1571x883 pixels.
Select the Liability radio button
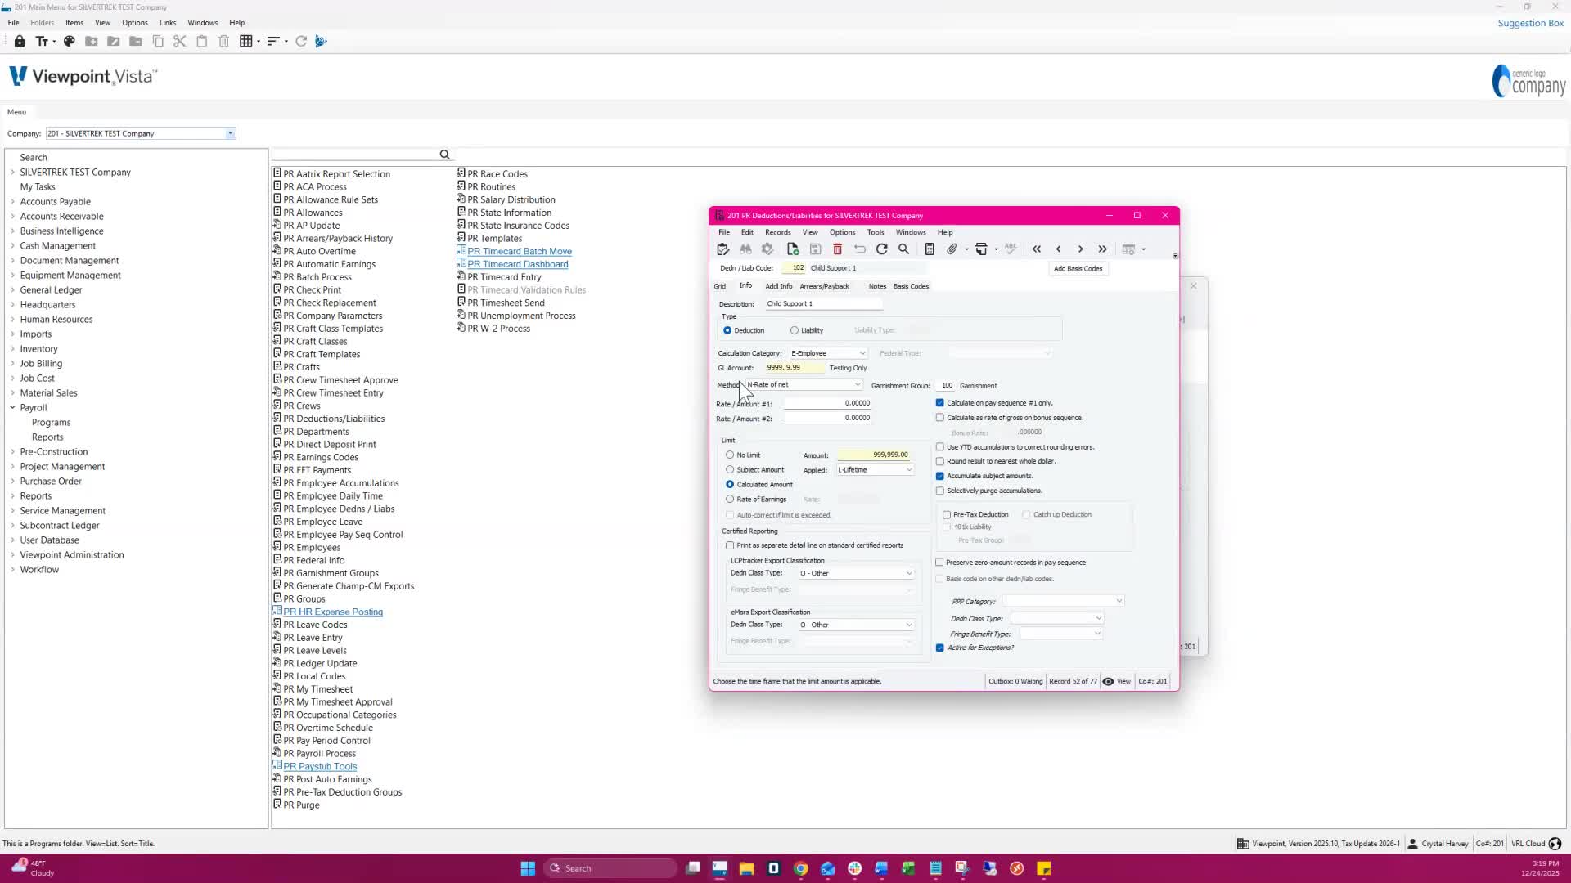coord(795,330)
